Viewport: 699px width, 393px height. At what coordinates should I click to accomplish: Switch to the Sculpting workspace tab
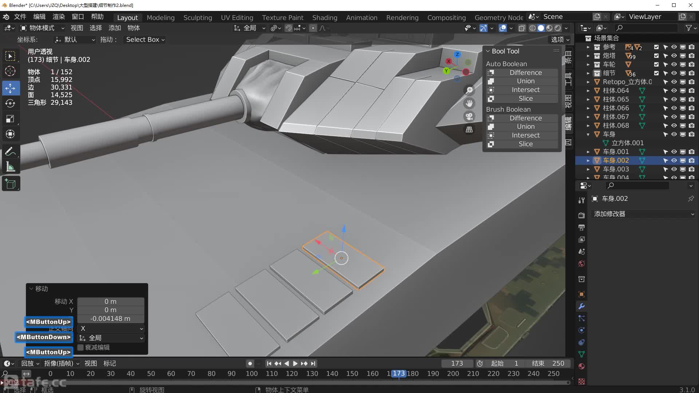pos(197,17)
